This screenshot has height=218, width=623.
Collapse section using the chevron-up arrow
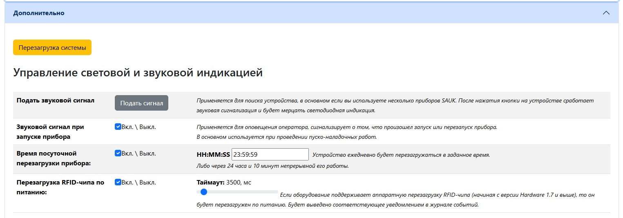606,13
